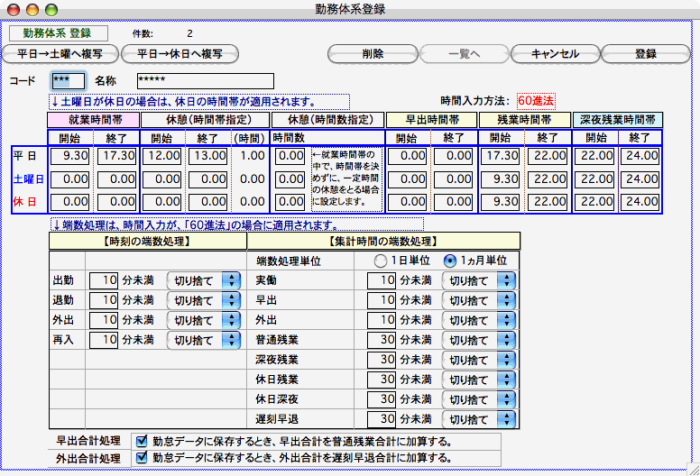Click 普通残業 30 minutes field
This screenshot has height=476, width=700.
(x=382, y=340)
